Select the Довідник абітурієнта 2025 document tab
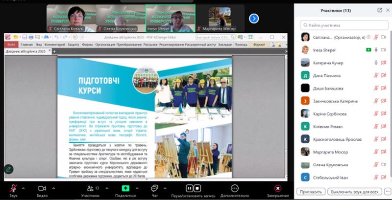 click(28, 51)
